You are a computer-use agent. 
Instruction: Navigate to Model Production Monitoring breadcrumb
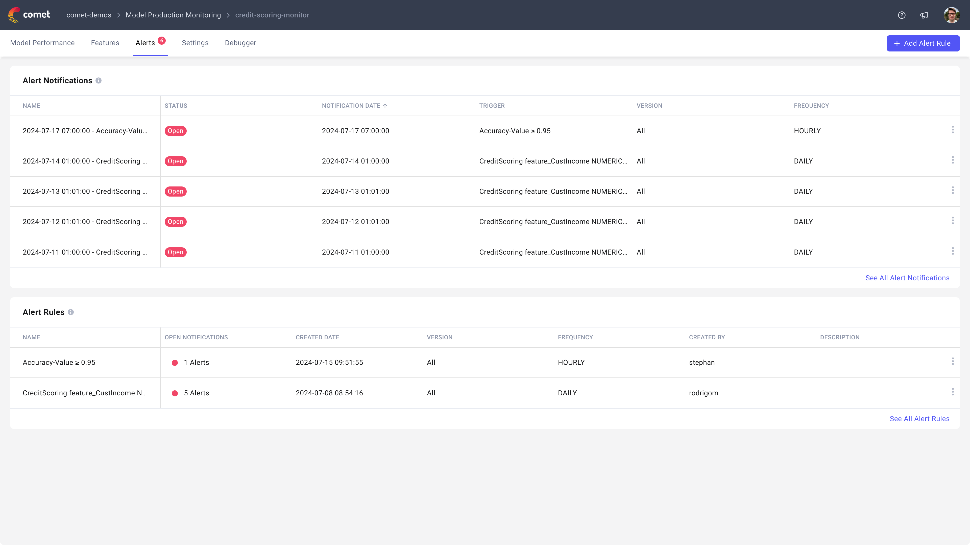[x=173, y=15]
